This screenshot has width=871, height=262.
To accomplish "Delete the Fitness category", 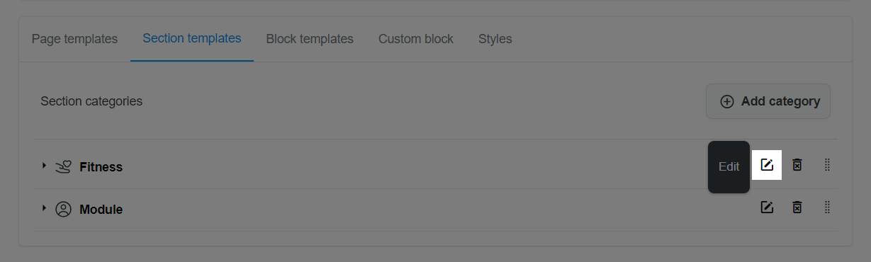I will click(797, 165).
